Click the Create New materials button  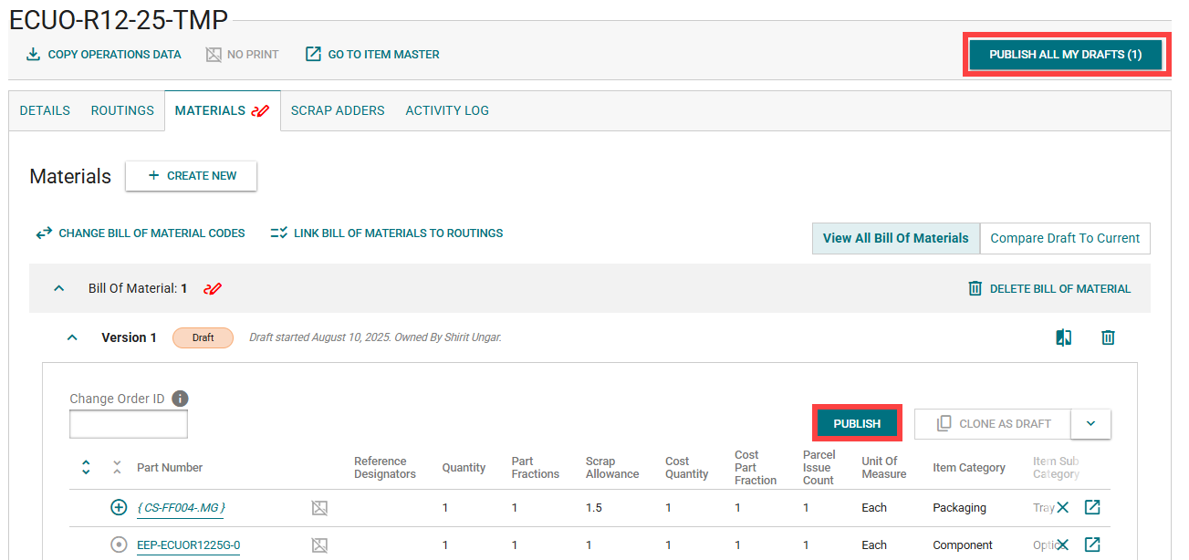192,176
